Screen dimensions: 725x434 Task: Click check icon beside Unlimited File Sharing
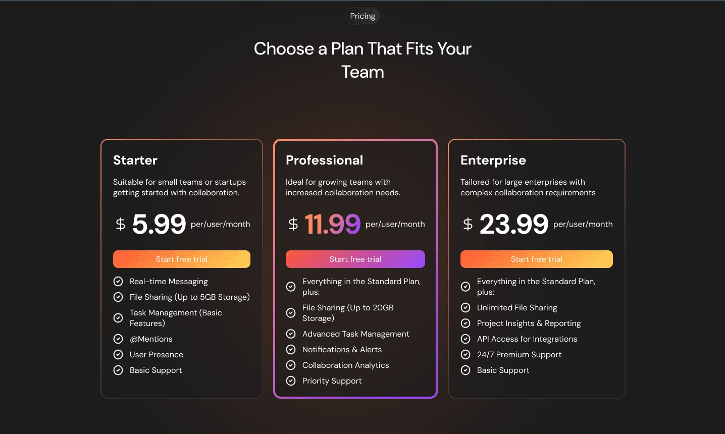[x=465, y=308]
